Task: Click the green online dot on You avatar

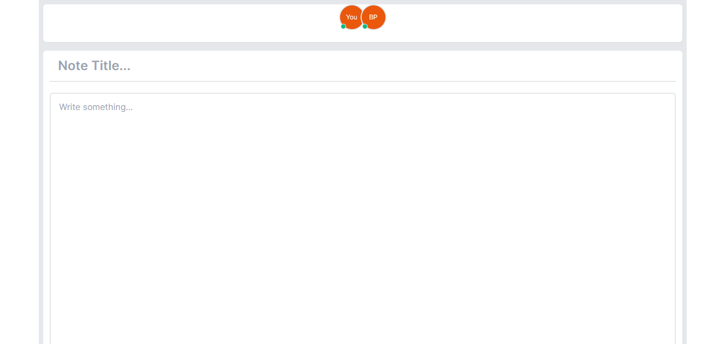Action: point(343,26)
